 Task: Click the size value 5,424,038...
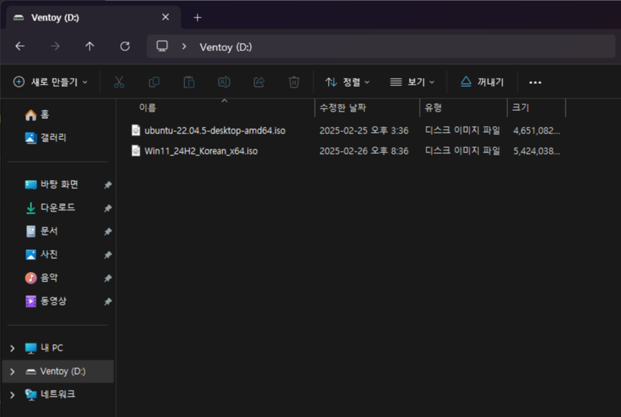pyautogui.click(x=536, y=151)
